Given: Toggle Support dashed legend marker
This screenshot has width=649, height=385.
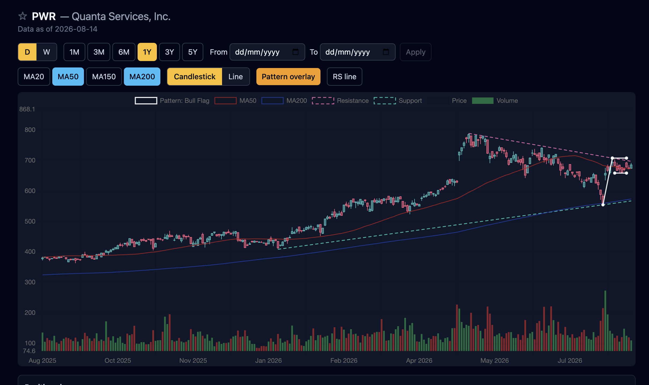Looking at the screenshot, I should [x=385, y=101].
